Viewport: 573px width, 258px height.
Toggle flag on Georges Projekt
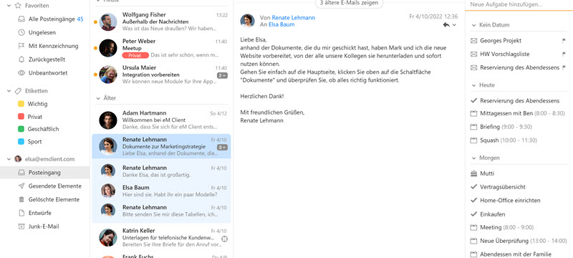click(x=564, y=41)
